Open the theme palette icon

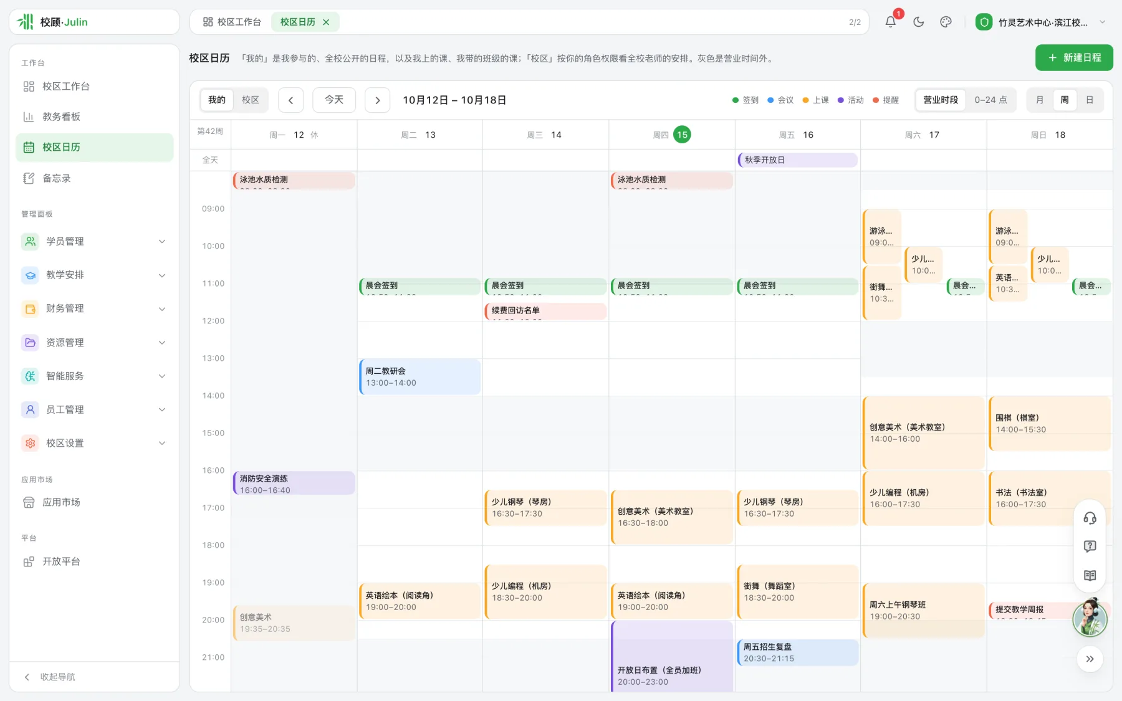pos(946,22)
